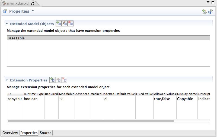Collapse the Extended Model Objects section
The width and height of the screenshot is (217, 137).
click(7, 24)
